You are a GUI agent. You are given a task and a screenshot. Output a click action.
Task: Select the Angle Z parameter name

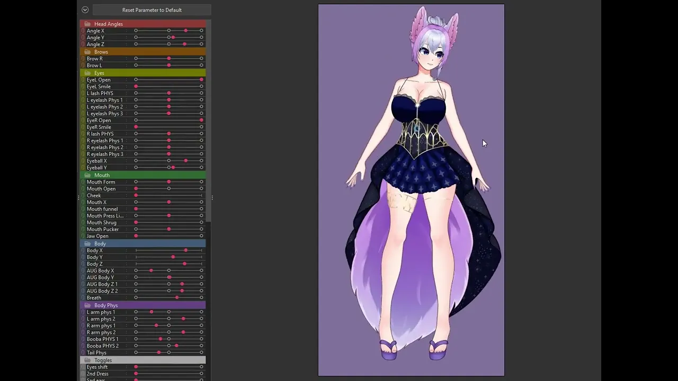95,44
